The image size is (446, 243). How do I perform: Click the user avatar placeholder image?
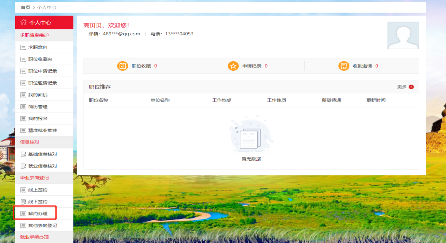403,35
